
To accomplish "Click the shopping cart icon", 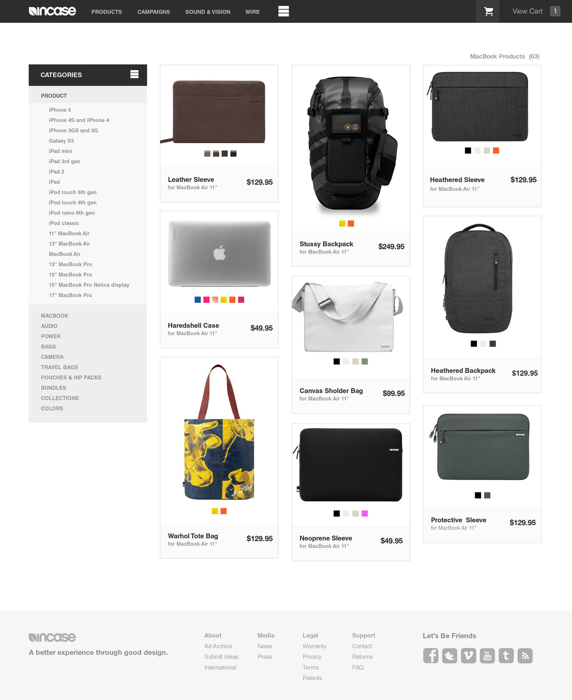I will coord(489,11).
